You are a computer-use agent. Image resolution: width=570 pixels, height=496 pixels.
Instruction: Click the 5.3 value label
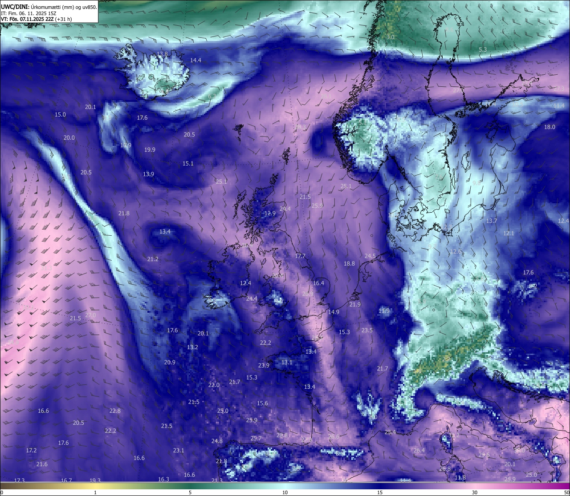click(483, 49)
